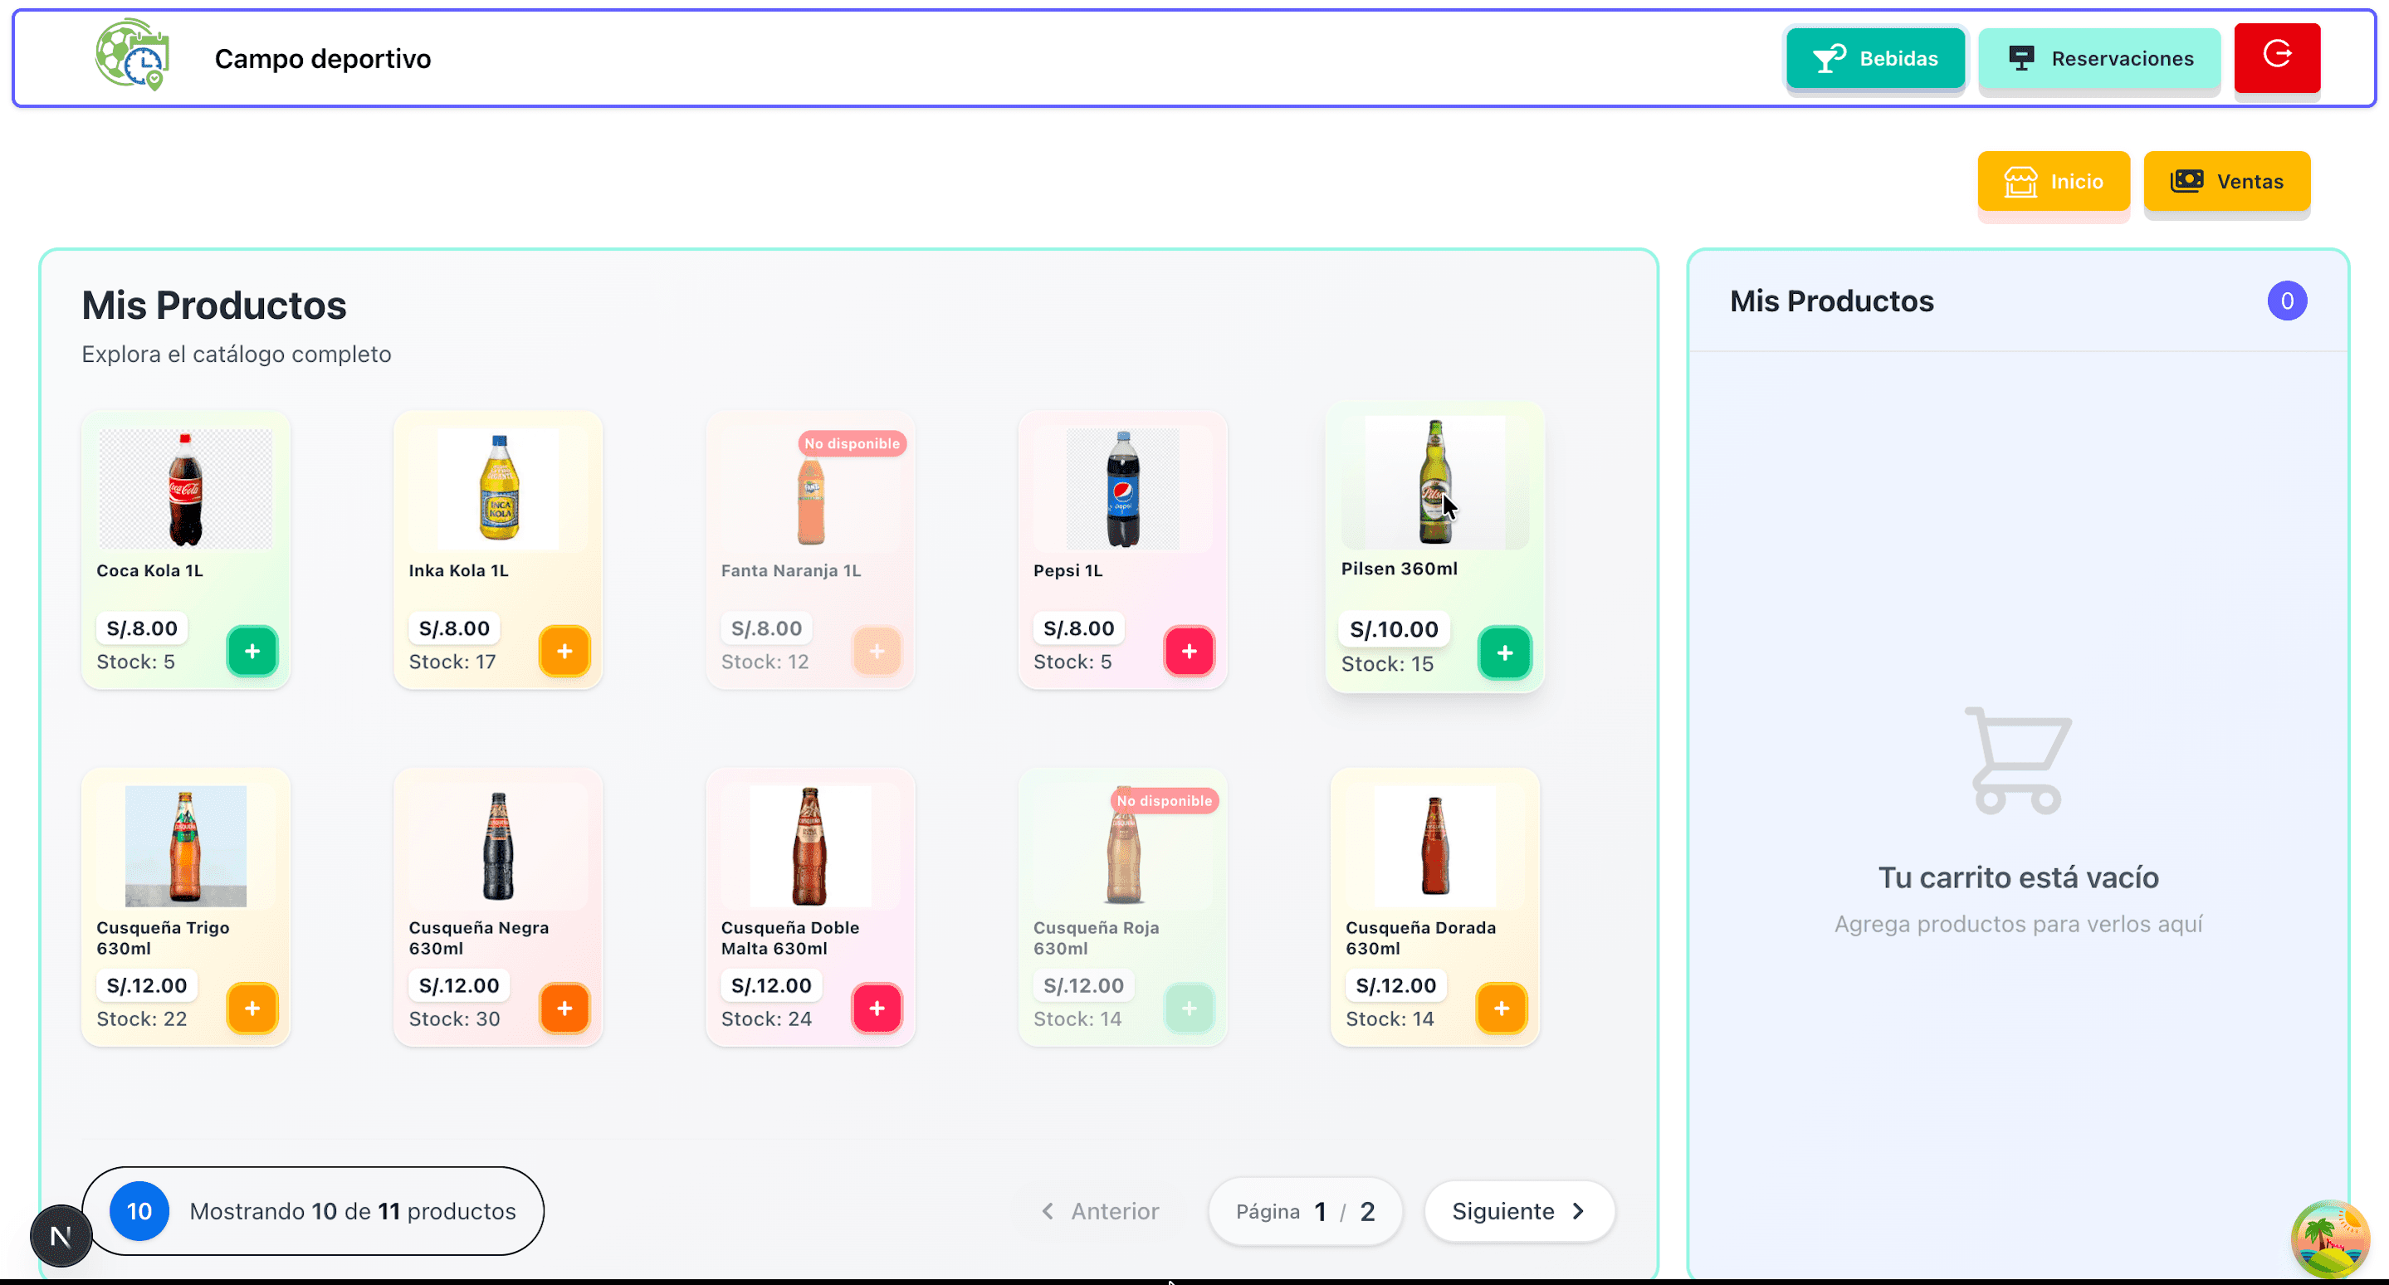Click the Stock: 22 label

tap(142, 1019)
